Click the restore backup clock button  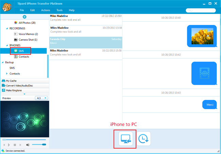point(143,139)
